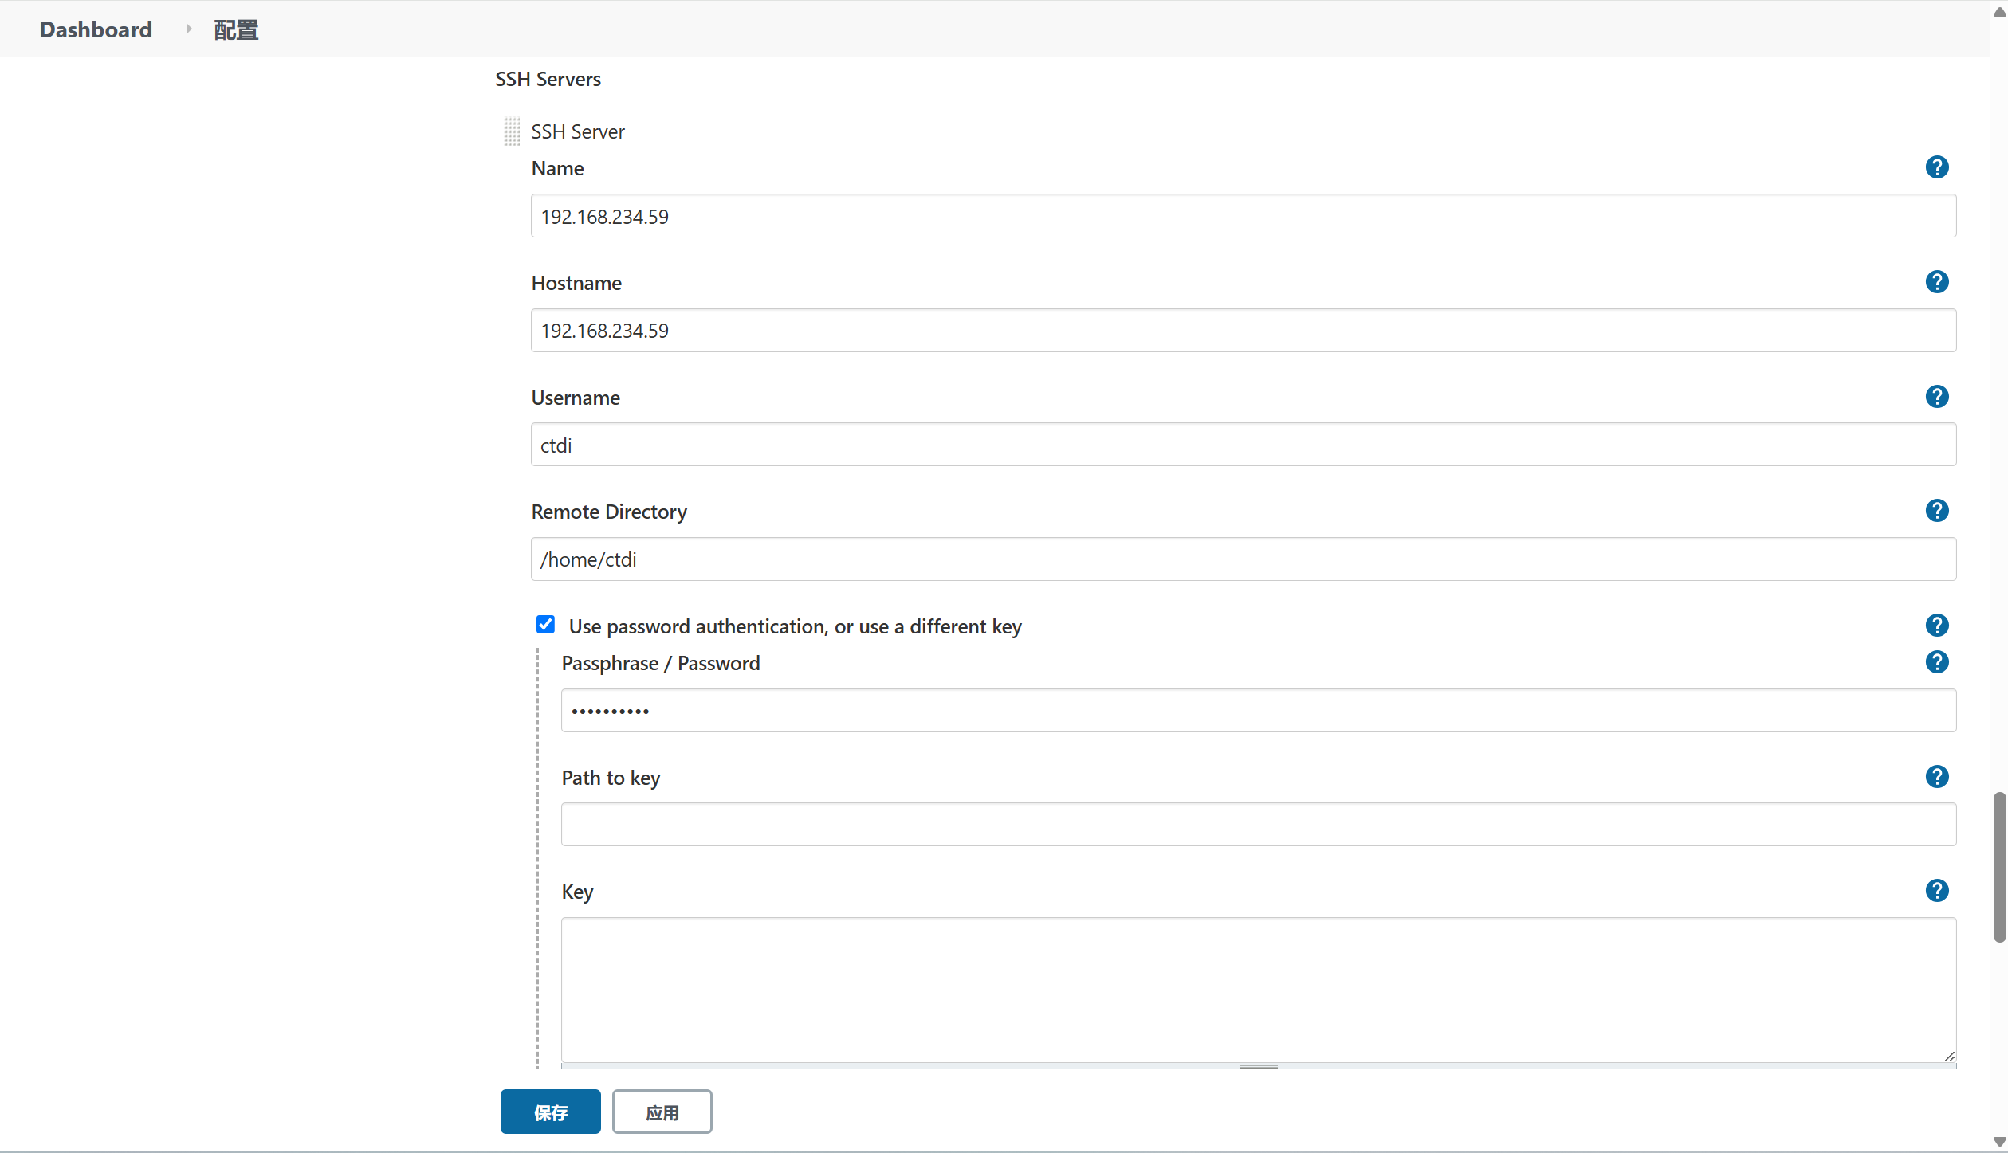Viewport: 2008px width, 1153px height.
Task: Open help for the Hostname field
Action: coord(1936,282)
